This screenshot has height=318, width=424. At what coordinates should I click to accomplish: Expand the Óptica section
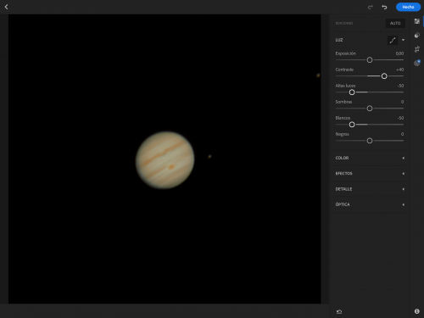370,204
